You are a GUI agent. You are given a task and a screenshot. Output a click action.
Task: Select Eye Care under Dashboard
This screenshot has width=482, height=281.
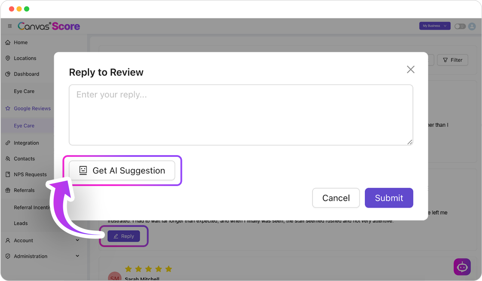coord(24,91)
